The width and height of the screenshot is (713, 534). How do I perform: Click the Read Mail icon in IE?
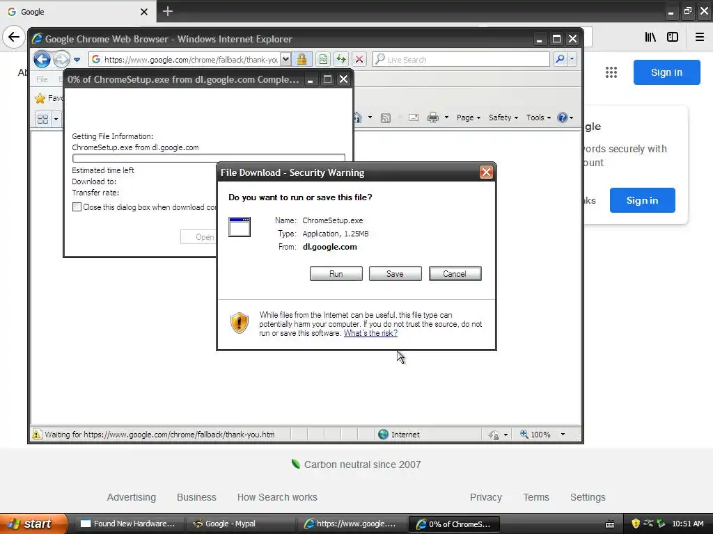click(x=414, y=118)
